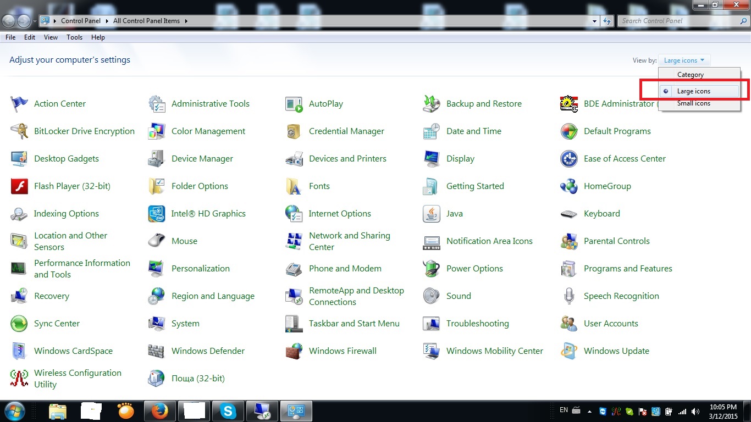
Task: Open the Java coffee cup icon
Action: 432,214
